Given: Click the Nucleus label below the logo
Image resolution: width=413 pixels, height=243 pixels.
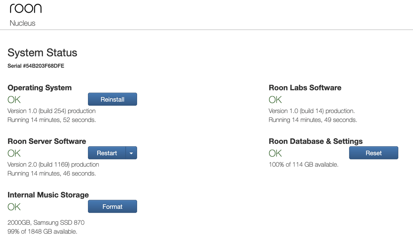Looking at the screenshot, I should [23, 23].
